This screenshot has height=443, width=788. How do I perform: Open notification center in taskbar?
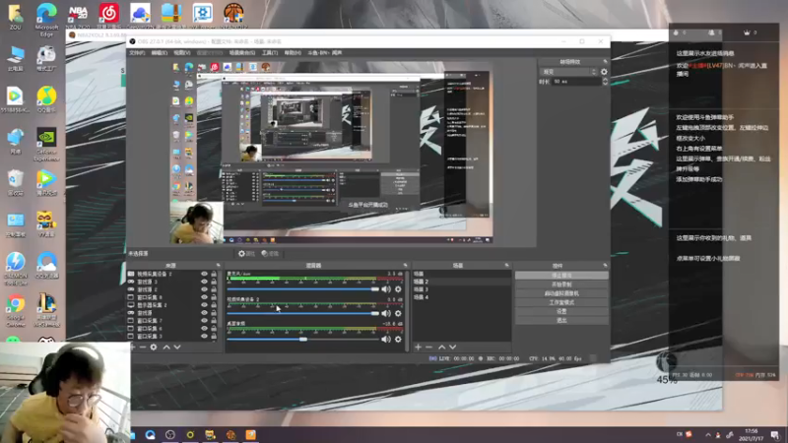pyautogui.click(x=774, y=435)
